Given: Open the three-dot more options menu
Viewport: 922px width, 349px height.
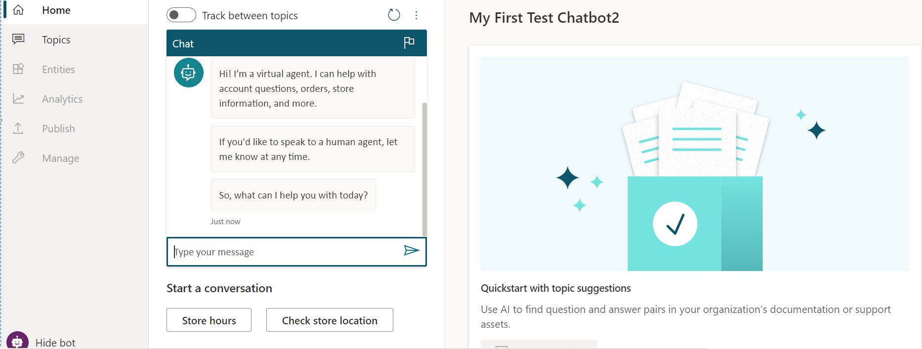Looking at the screenshot, I should point(417,15).
